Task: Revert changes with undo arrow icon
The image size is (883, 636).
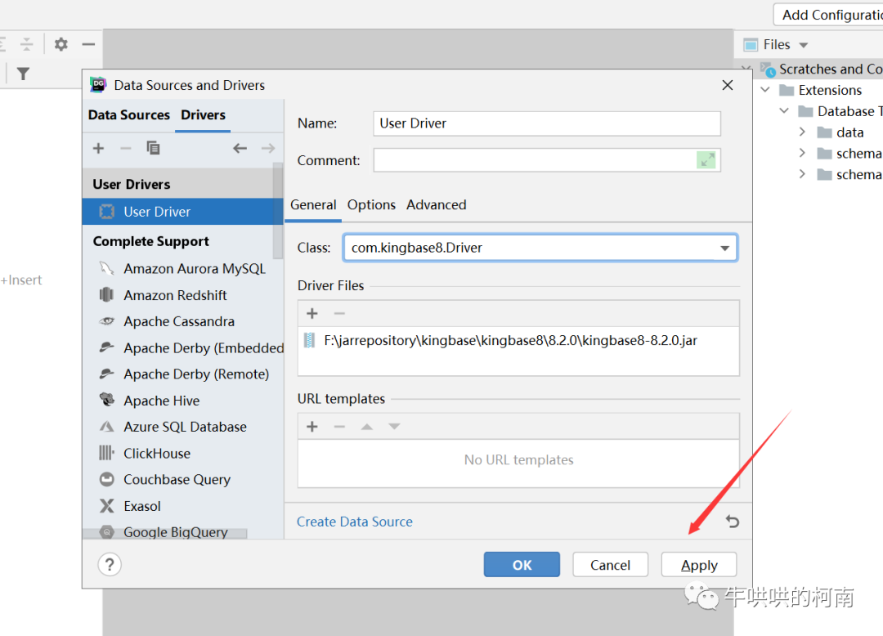Action: click(x=732, y=522)
